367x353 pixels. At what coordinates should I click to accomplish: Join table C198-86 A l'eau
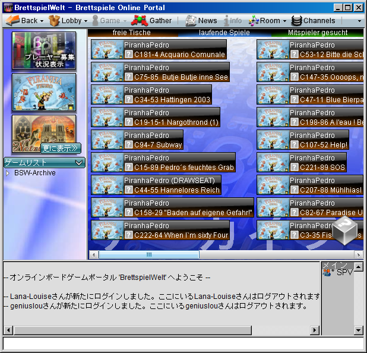pyautogui.click(x=310, y=117)
